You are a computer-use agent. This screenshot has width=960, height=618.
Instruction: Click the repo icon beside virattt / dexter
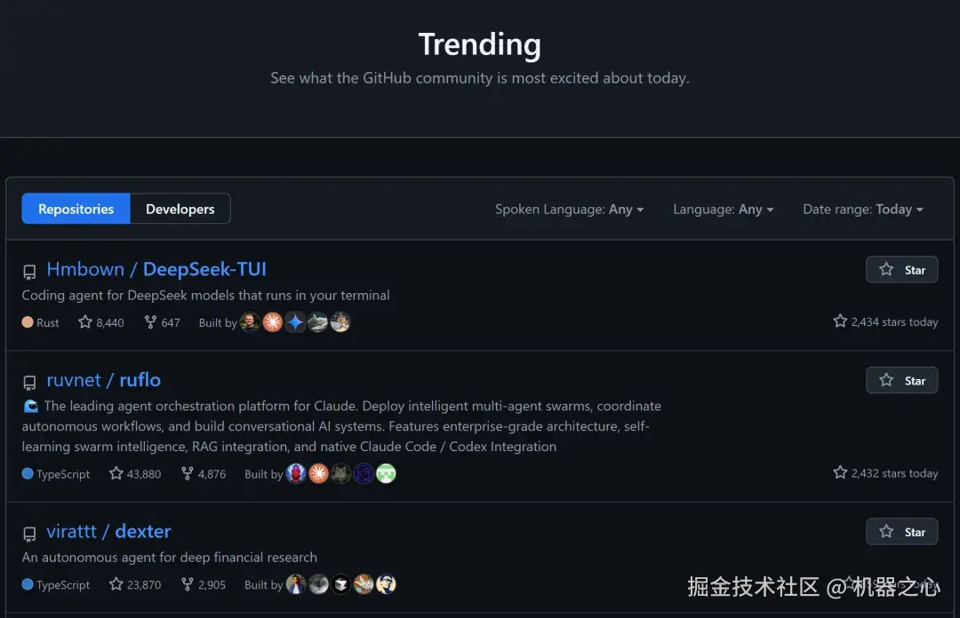[x=29, y=534]
